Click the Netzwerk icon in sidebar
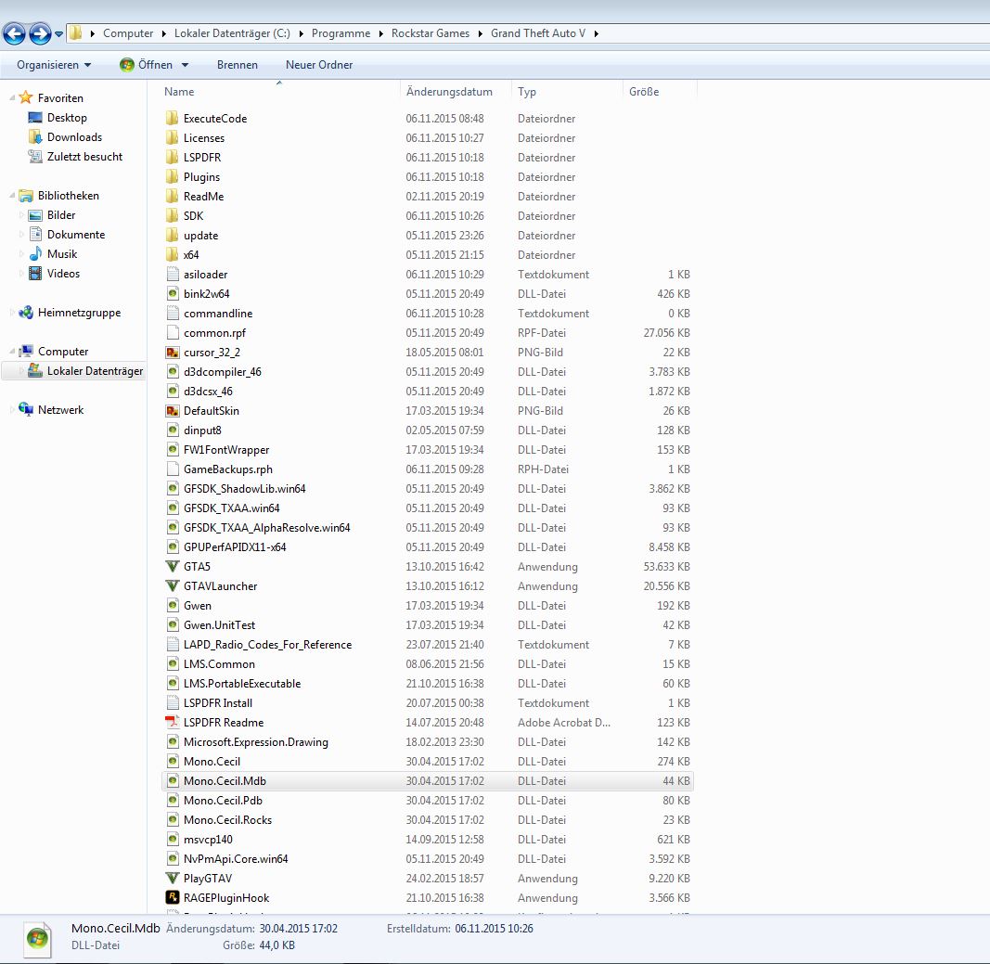 point(26,409)
